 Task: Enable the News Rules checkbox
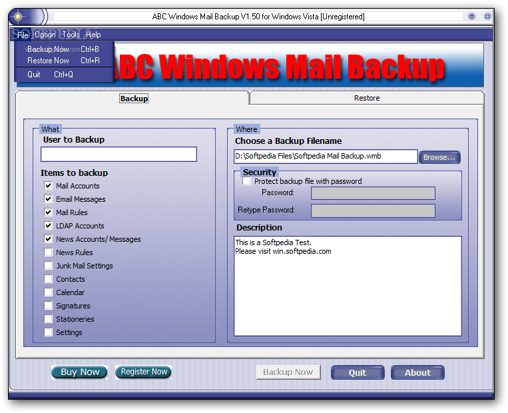(49, 252)
